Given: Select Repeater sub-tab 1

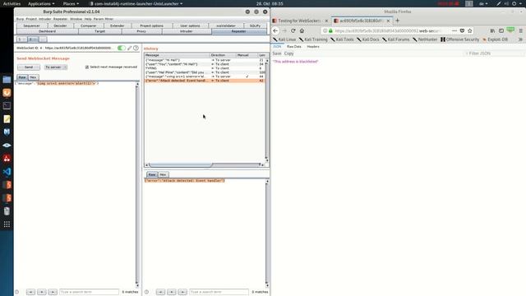Looking at the screenshot, I should (21, 39).
